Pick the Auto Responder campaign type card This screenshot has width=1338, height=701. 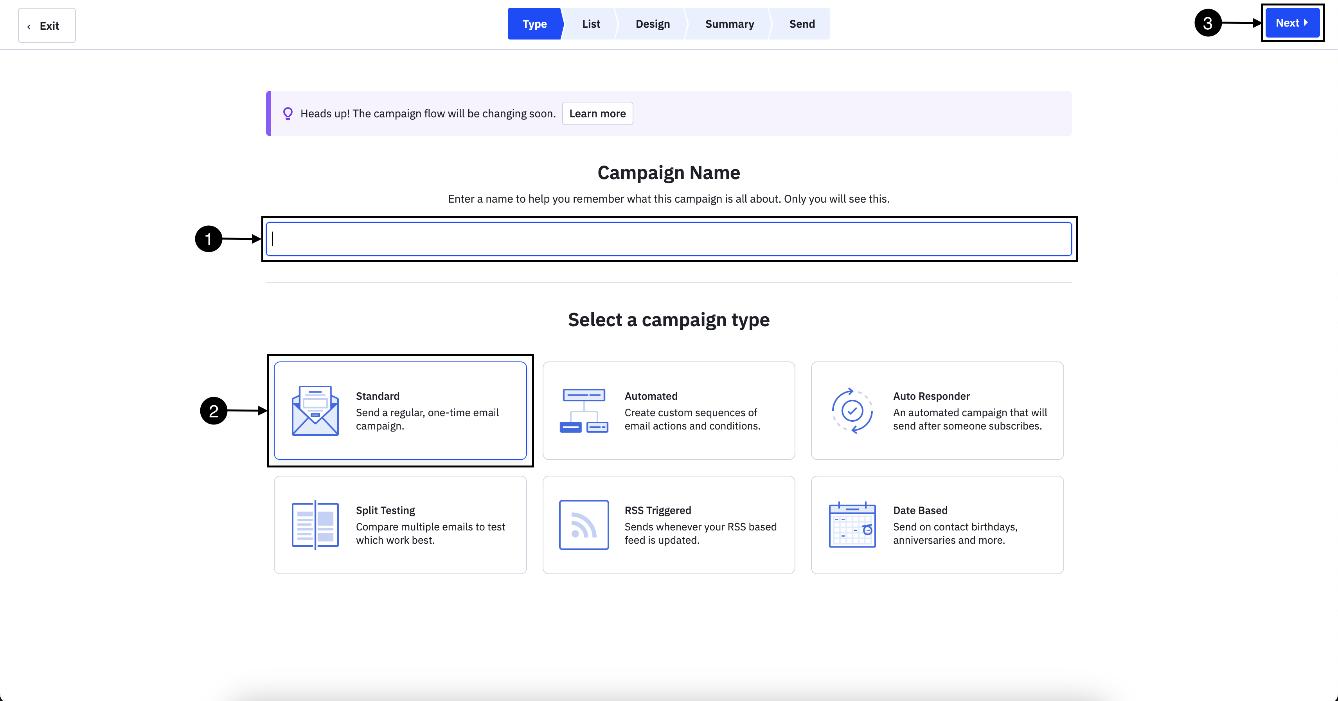coord(937,410)
